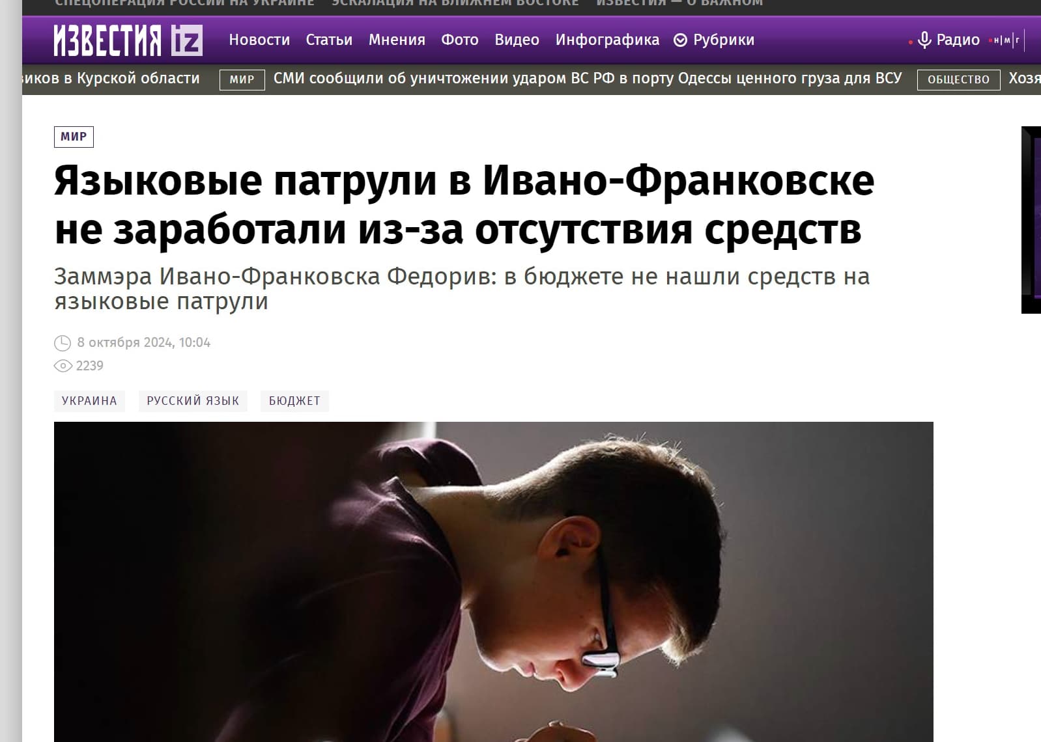This screenshot has width=1041, height=742.
Task: Select the УКРАИНА tag
Action: tap(89, 401)
